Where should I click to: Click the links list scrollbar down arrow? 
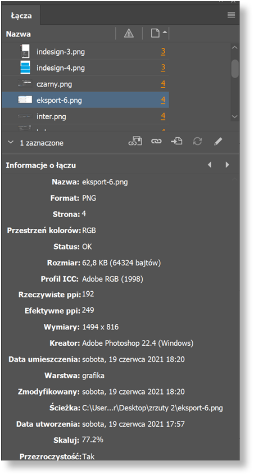point(235,116)
